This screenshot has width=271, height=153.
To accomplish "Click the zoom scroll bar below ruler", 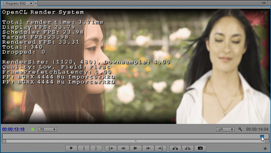I will click(x=135, y=141).
